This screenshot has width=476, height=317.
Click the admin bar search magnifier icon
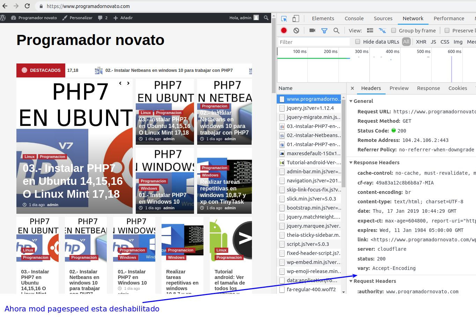[x=266, y=18]
